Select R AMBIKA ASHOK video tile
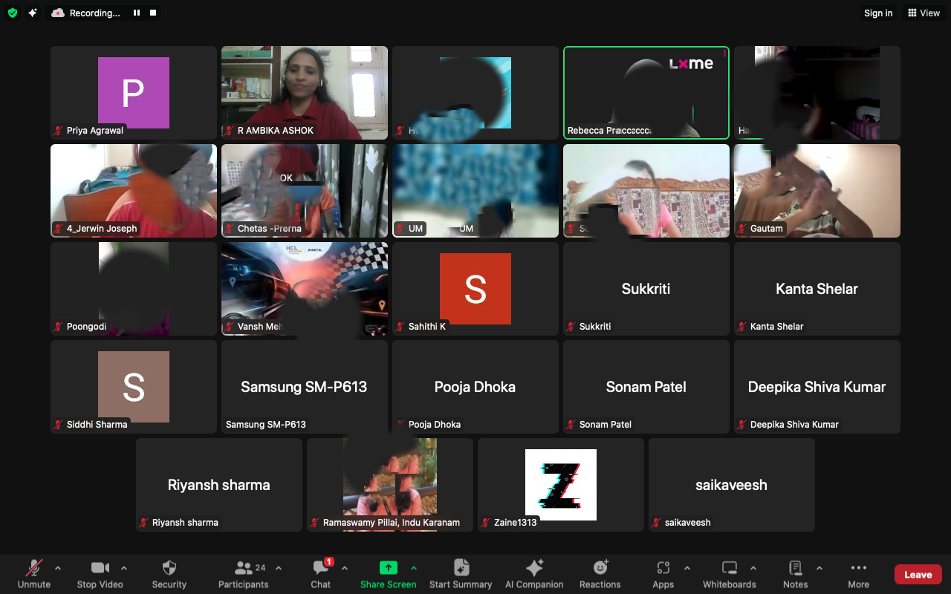This screenshot has height=594, width=951. click(x=305, y=93)
